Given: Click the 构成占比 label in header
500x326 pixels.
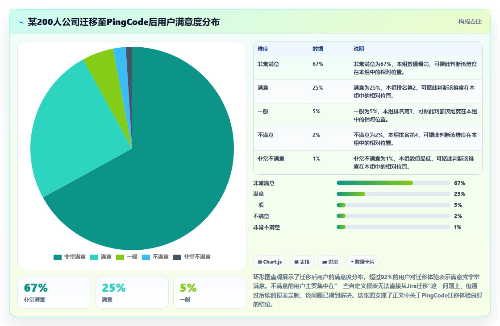Looking at the screenshot, I should coord(470,22).
